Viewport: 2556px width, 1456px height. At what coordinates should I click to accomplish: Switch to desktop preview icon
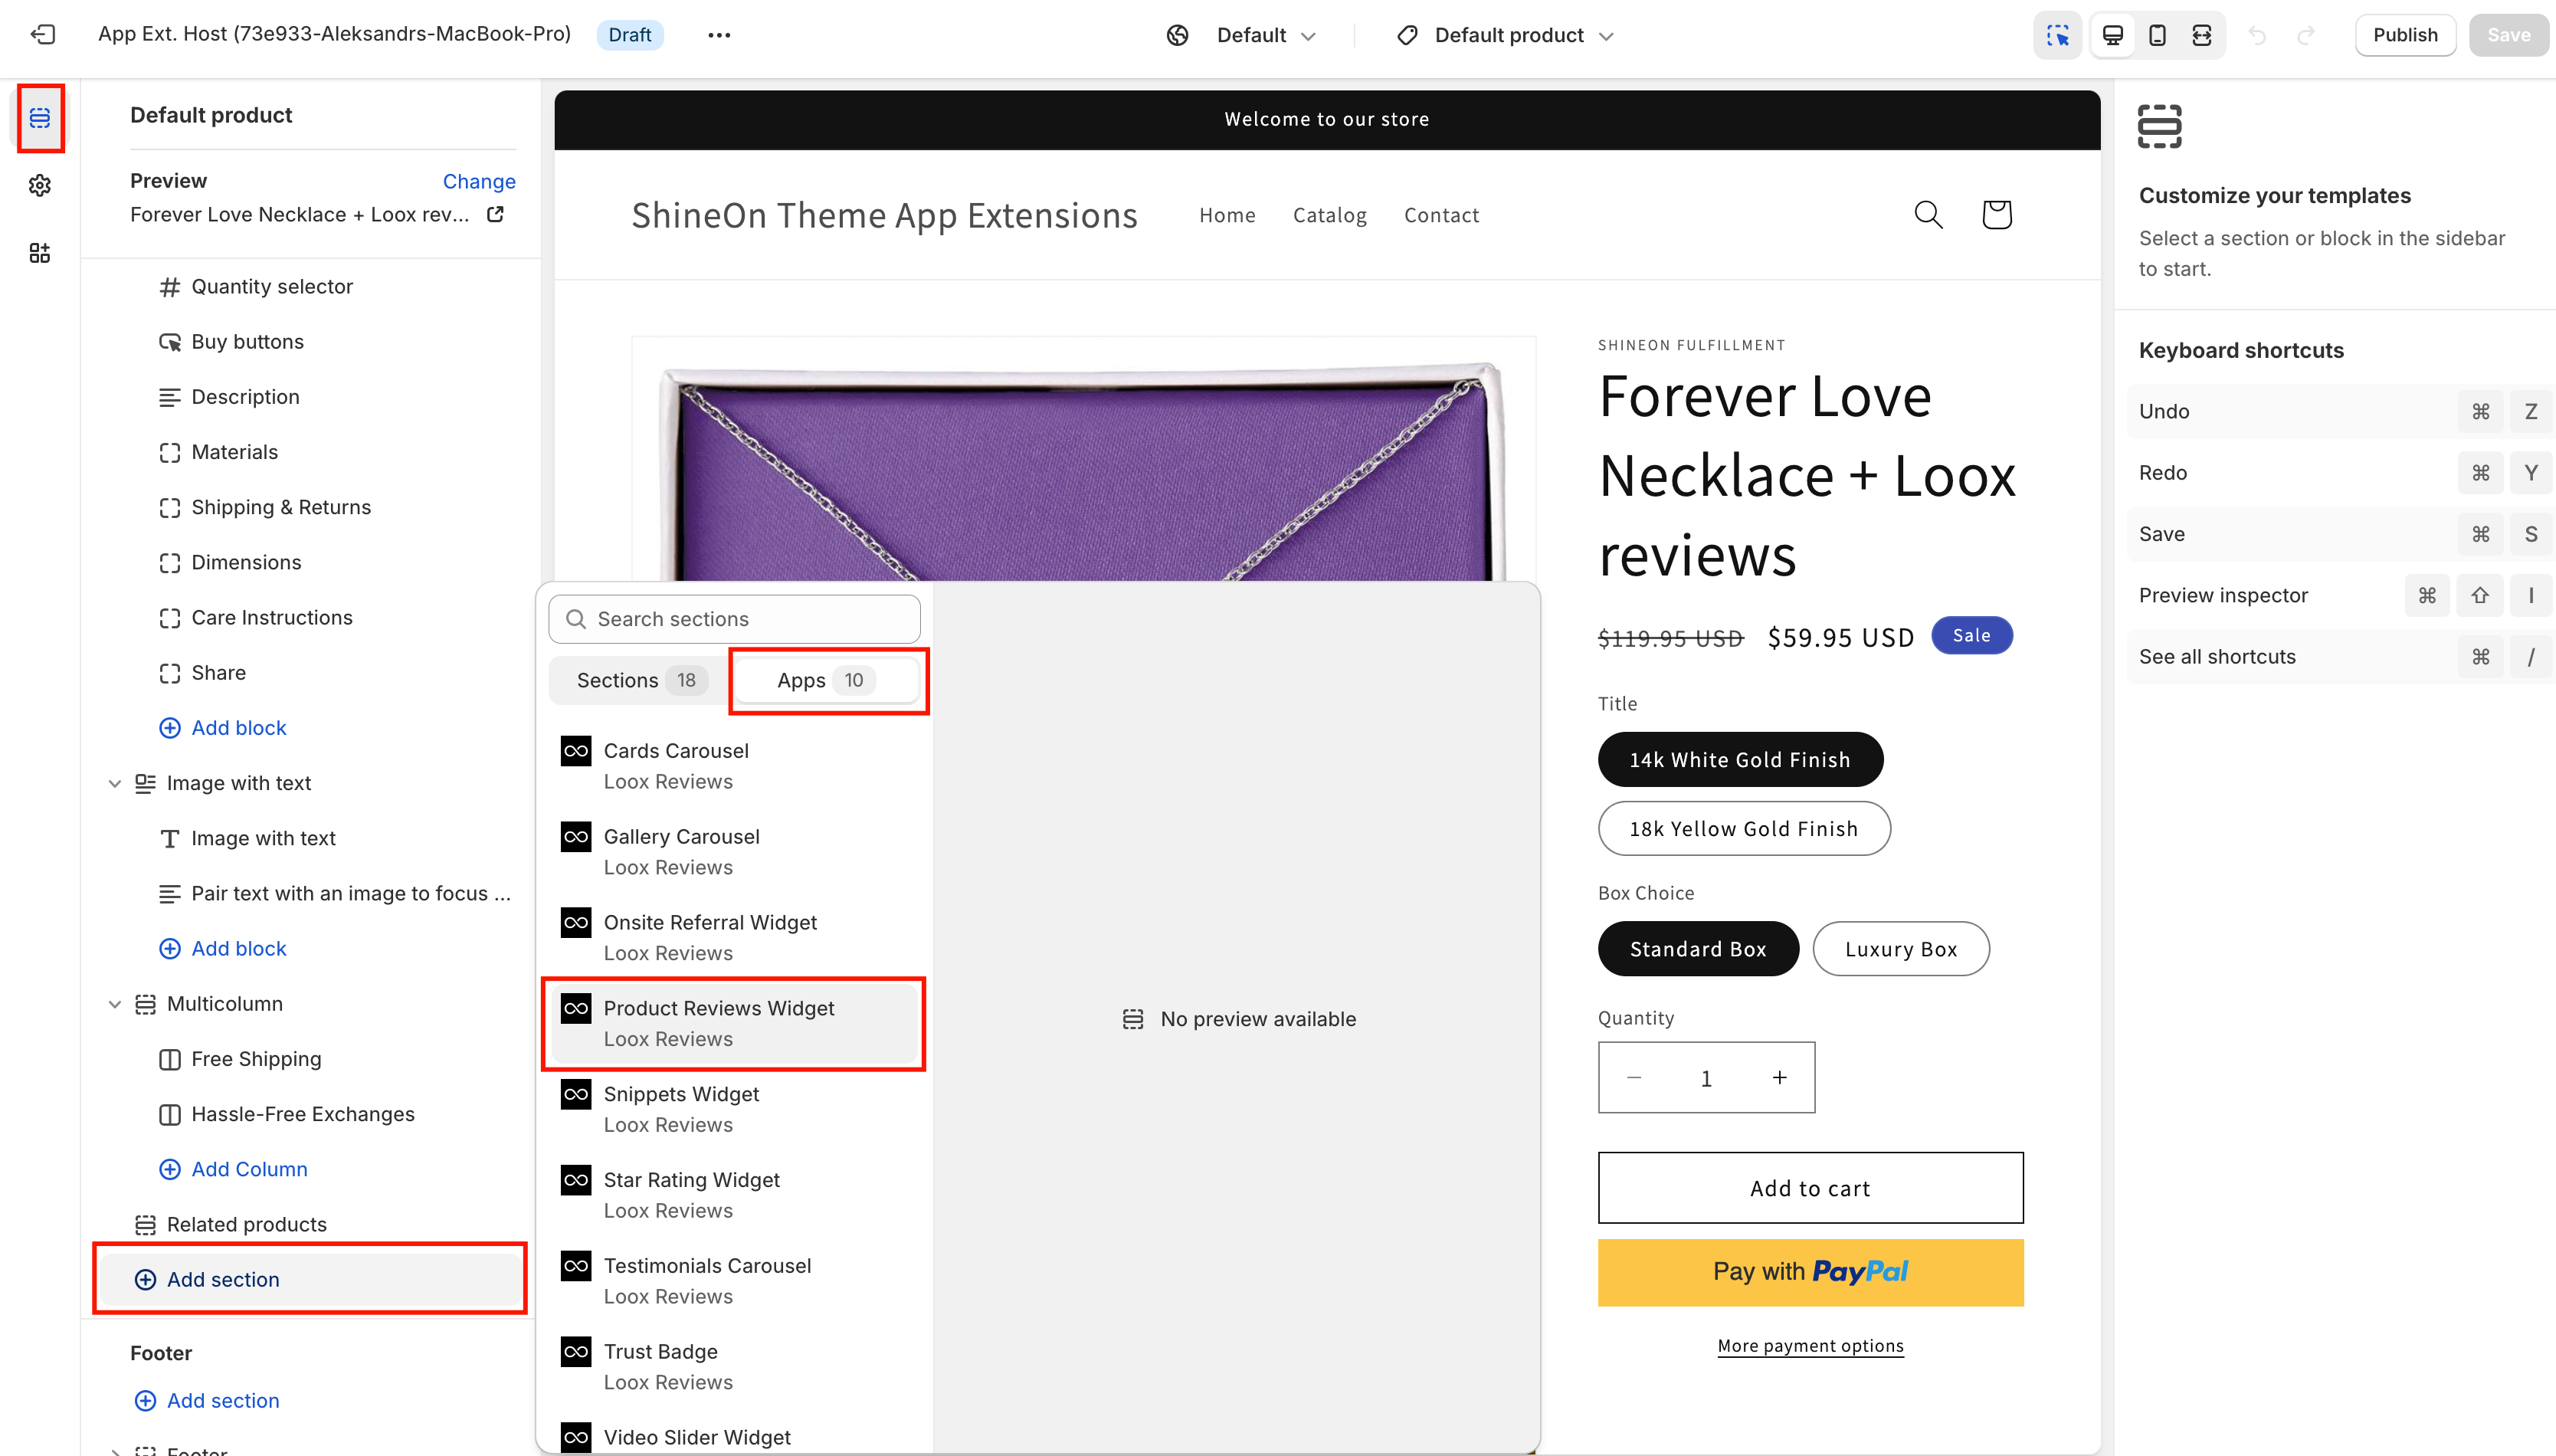click(x=2113, y=35)
